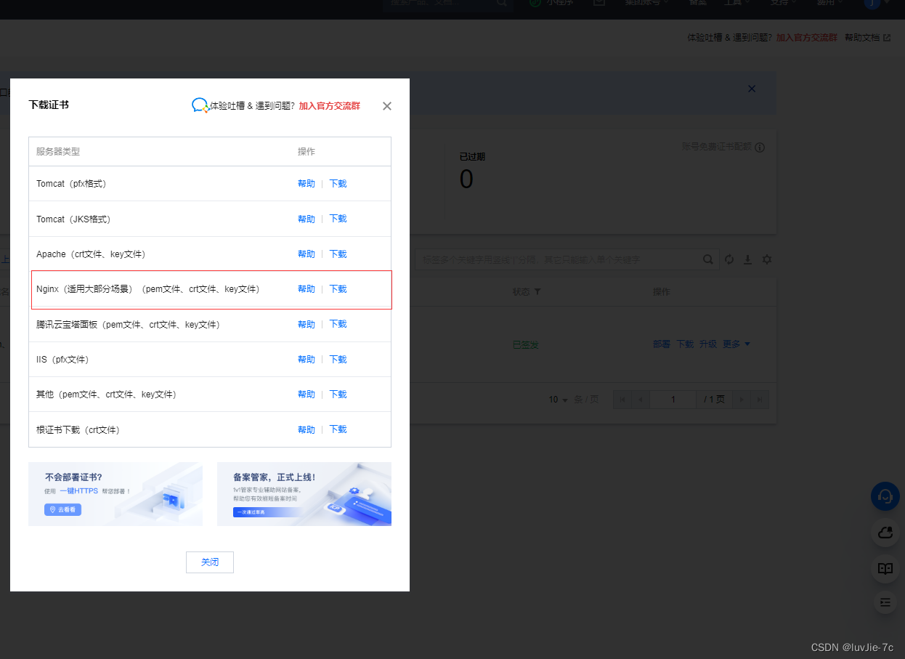
Task: Download the Nginx certificate package
Action: [338, 289]
